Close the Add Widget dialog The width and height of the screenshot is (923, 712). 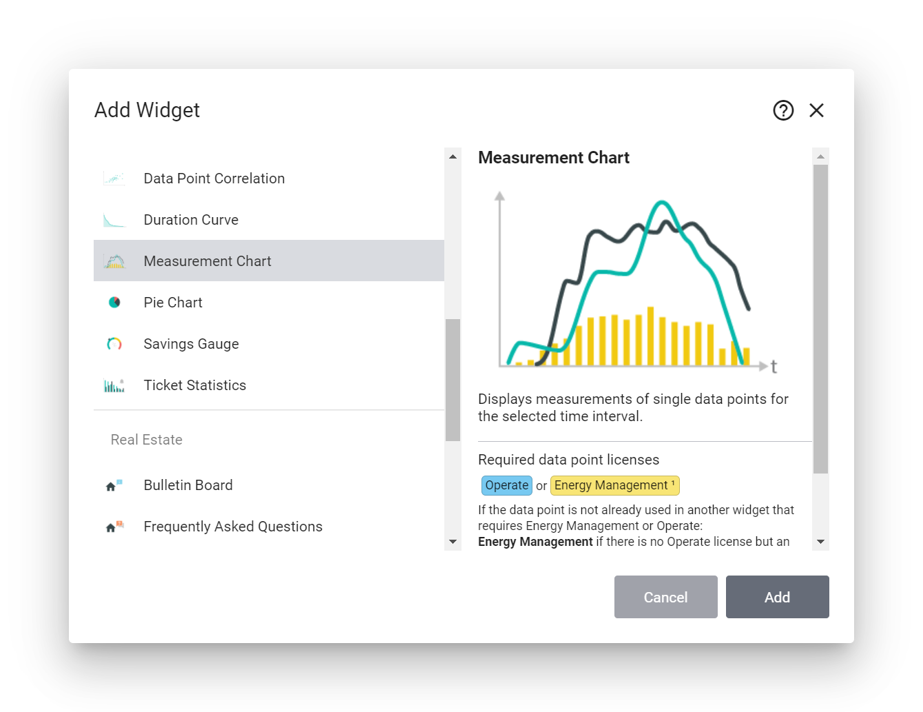click(x=816, y=110)
